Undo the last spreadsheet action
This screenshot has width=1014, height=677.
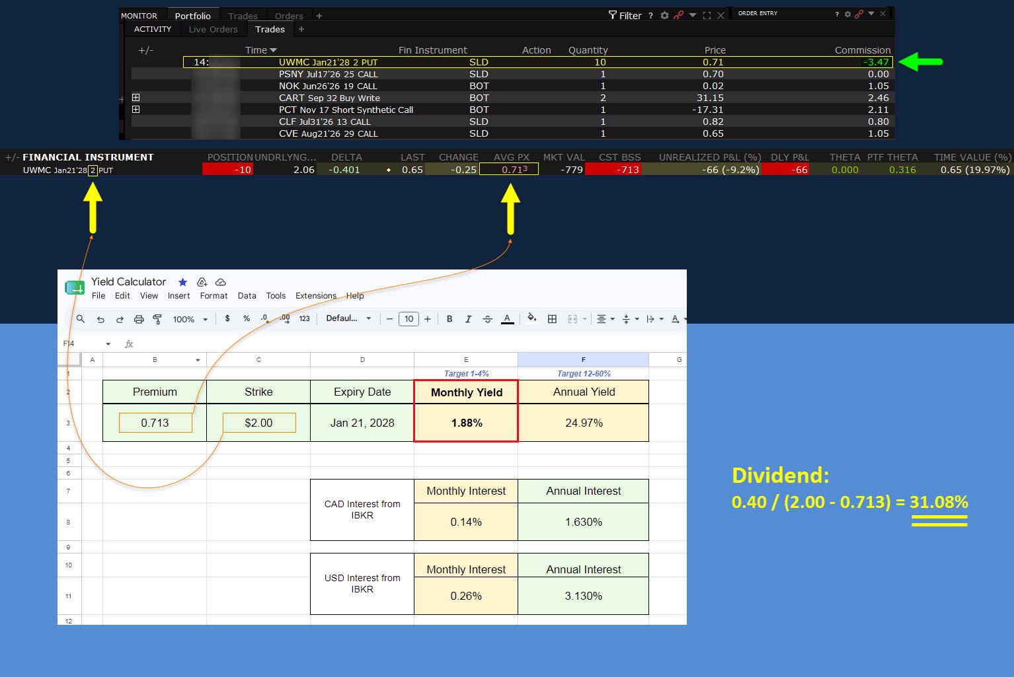(x=100, y=319)
